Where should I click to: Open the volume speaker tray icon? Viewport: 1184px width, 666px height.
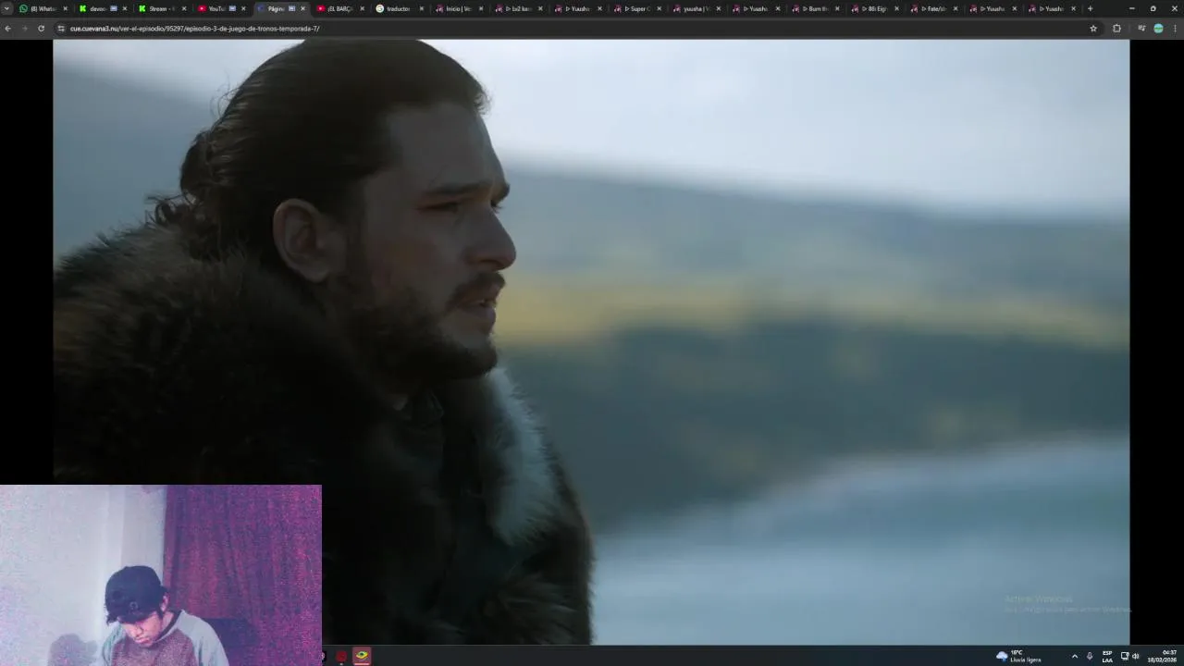[1135, 656]
